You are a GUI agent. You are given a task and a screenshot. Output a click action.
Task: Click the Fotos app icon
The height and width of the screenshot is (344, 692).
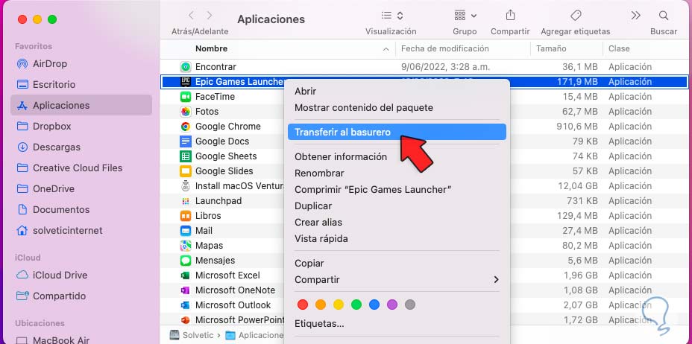186,112
